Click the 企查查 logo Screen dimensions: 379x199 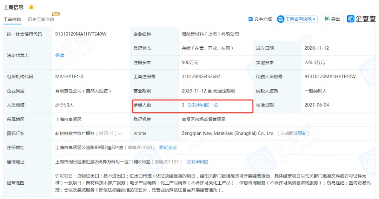[361, 19]
